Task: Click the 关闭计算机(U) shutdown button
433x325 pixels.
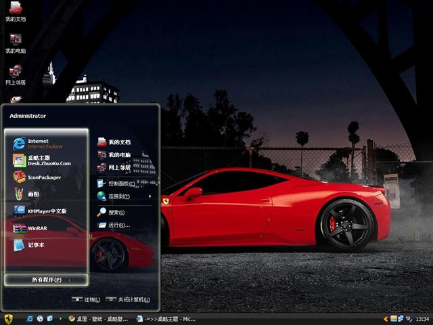Action: pyautogui.click(x=128, y=299)
